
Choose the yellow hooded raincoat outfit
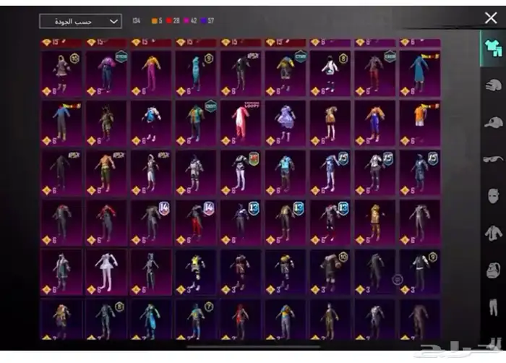click(374, 221)
